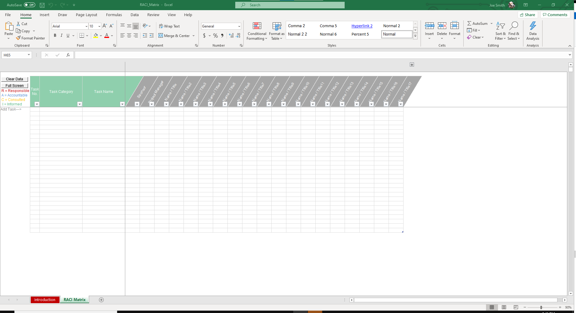Click the Clear Data button
This screenshot has width=576, height=313.
(x=15, y=79)
